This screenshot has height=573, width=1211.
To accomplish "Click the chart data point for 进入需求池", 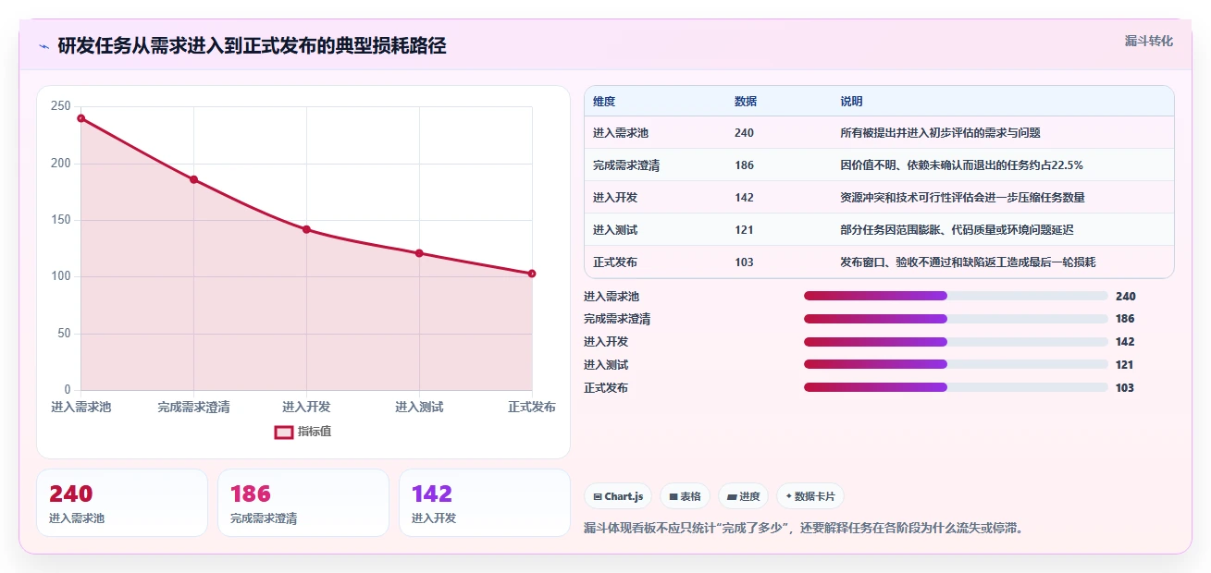I will 81,118.
